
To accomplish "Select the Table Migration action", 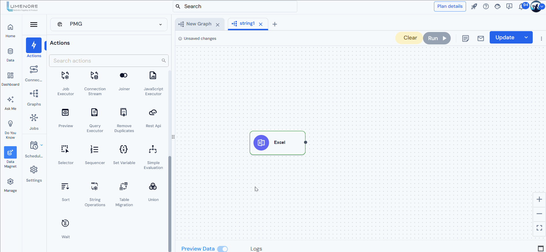I will pos(124,187).
